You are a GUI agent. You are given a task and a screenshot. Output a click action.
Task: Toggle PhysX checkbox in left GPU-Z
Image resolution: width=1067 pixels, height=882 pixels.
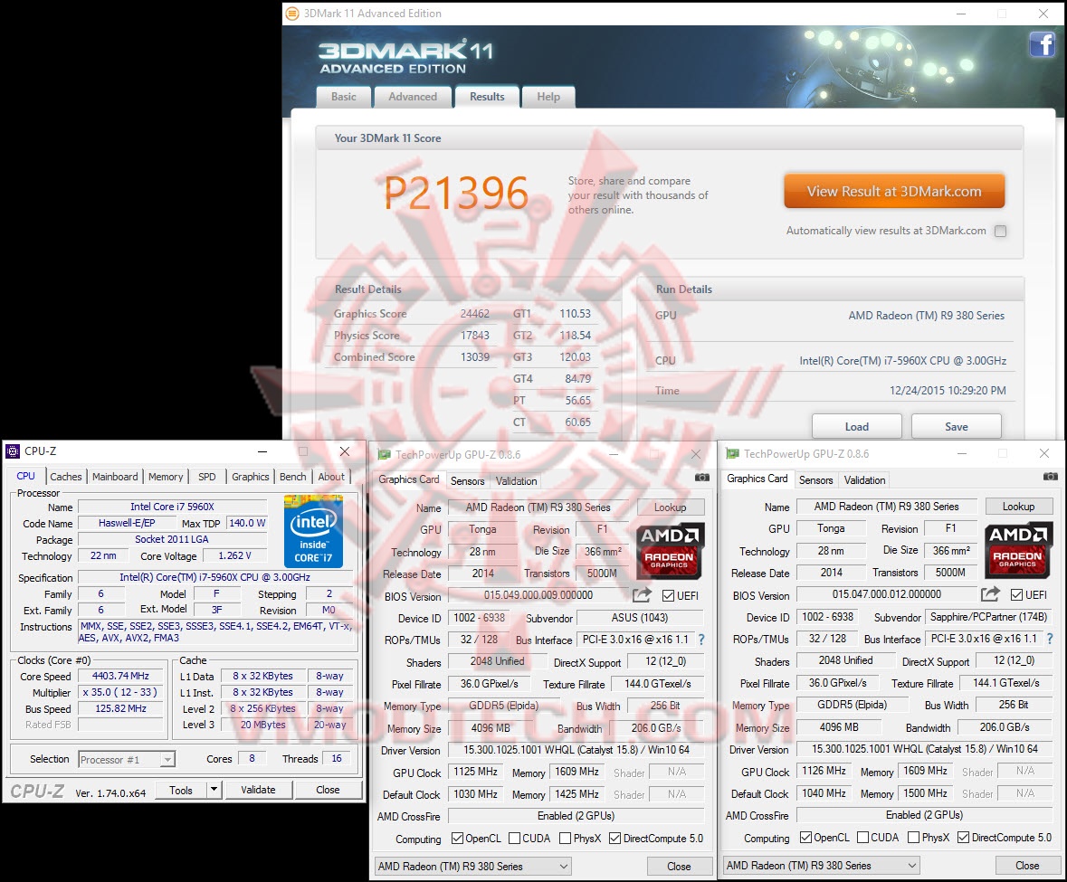565,839
